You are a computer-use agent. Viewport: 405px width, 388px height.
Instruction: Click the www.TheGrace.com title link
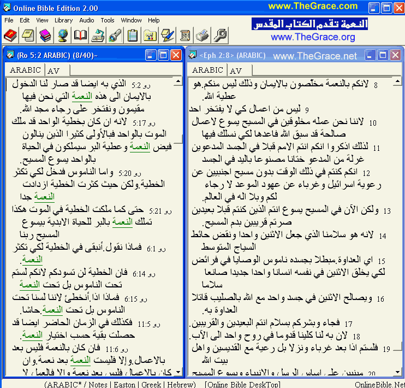tap(313, 6)
